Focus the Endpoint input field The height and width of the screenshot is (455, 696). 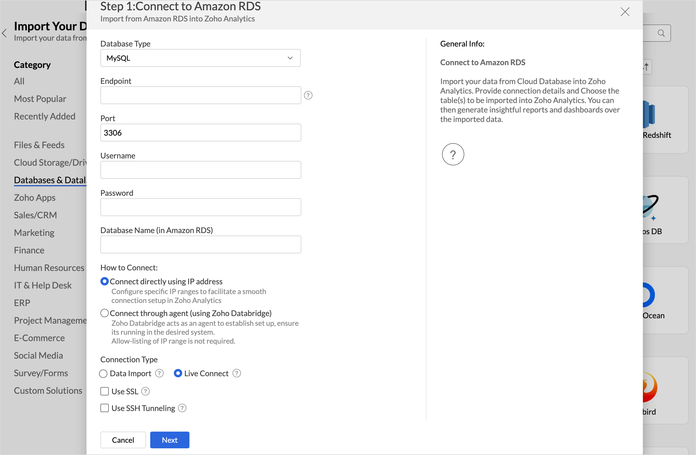click(201, 95)
